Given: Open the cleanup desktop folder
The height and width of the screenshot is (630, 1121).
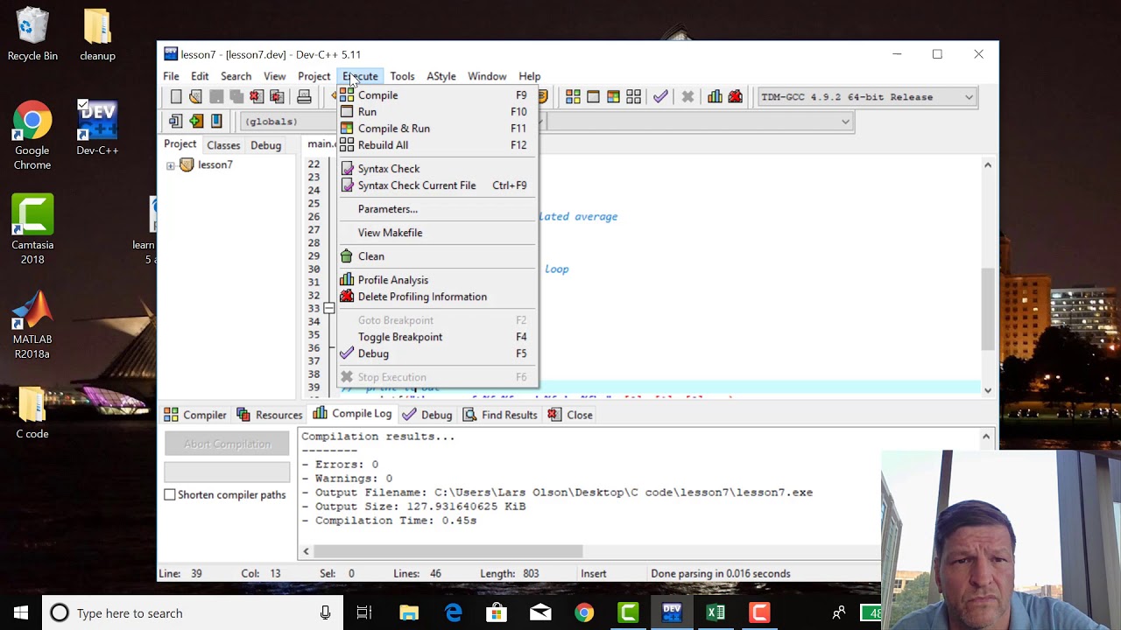Looking at the screenshot, I should 97,34.
